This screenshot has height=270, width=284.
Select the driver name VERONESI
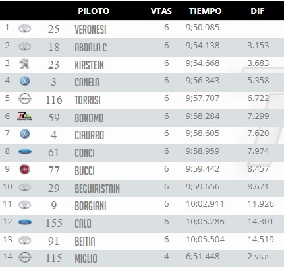point(90,30)
